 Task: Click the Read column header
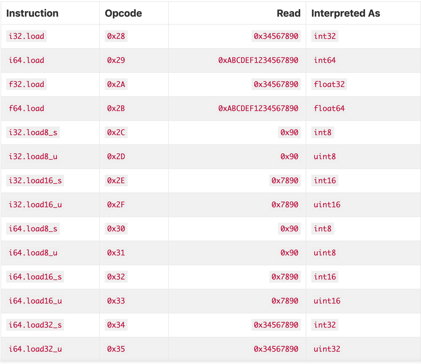(x=288, y=13)
